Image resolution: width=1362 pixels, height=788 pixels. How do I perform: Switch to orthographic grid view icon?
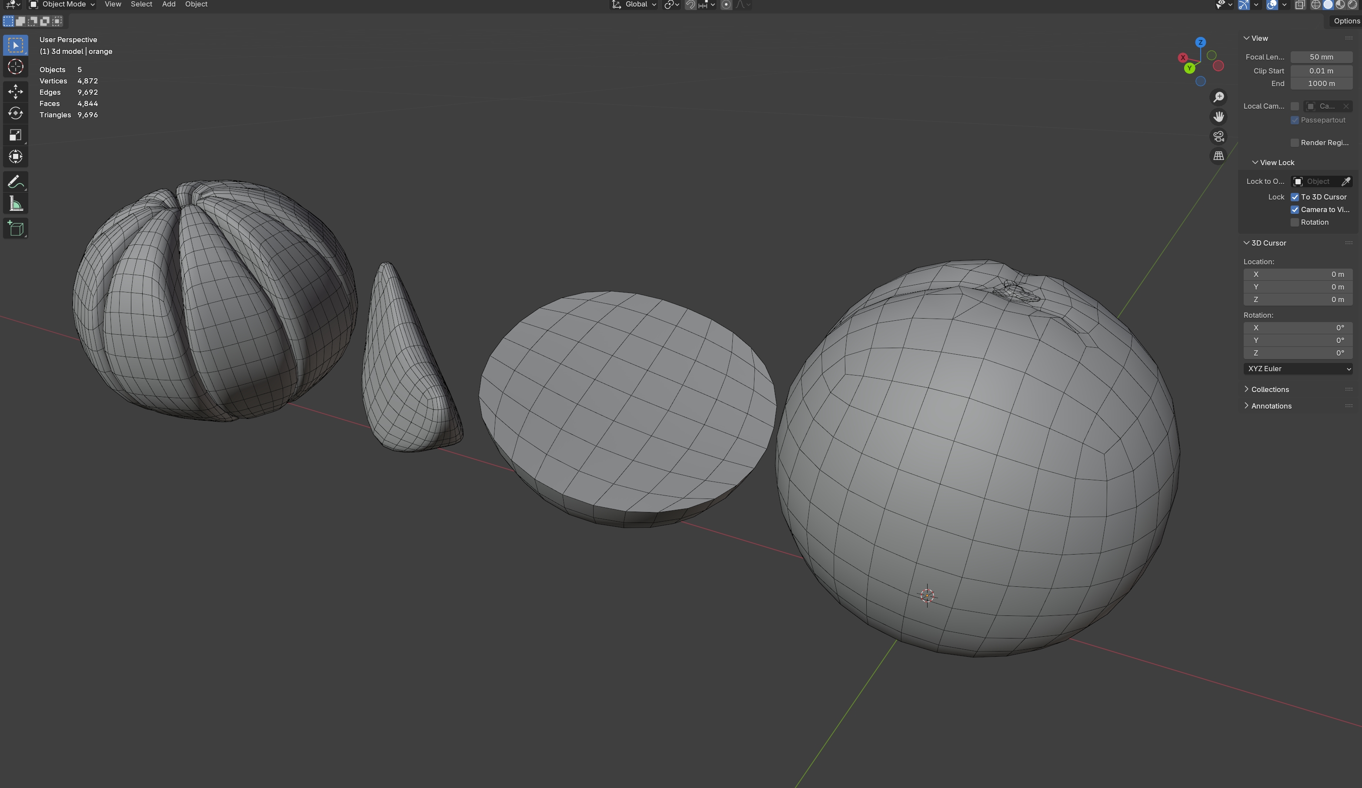[1218, 156]
